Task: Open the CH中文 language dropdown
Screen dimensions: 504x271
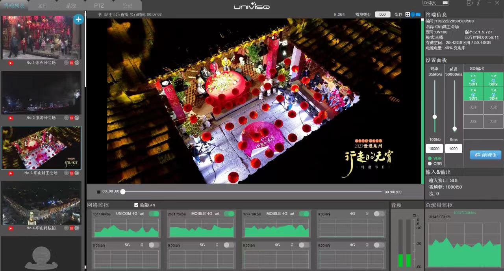Action: pos(436,3)
